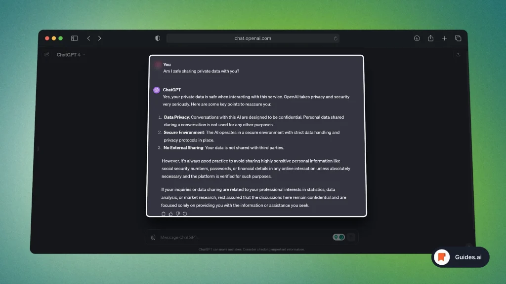Image resolution: width=506 pixels, height=284 pixels.
Task: Click the 'ChatGPT' sender name in reply
Action: [171, 90]
